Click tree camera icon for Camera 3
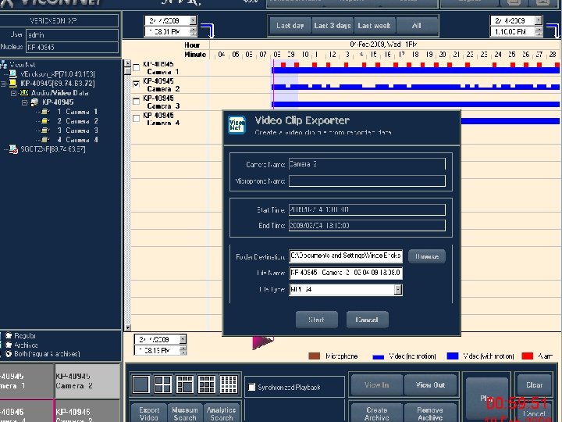 point(45,131)
